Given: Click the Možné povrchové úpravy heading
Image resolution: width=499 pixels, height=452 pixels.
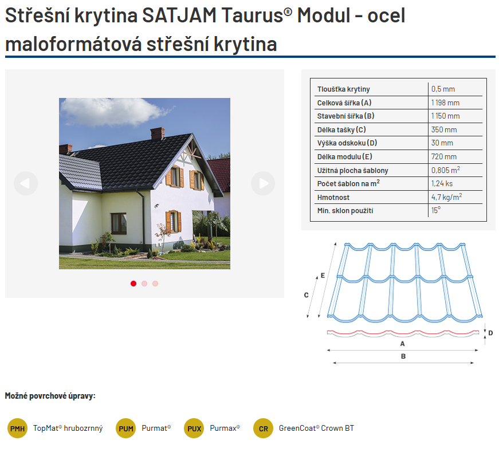Looking at the screenshot, I should [x=50, y=396].
